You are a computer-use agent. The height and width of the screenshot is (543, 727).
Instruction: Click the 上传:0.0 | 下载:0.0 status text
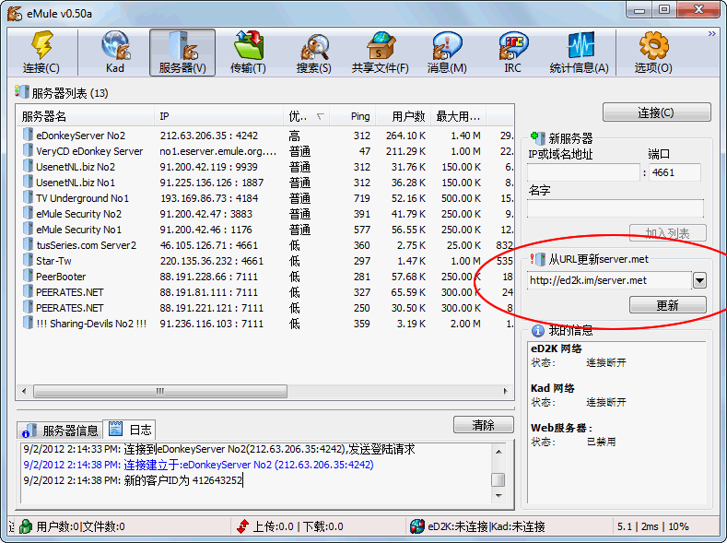point(298,526)
